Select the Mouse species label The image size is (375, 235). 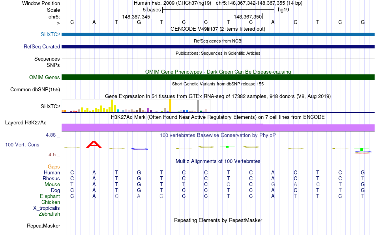(x=52, y=185)
